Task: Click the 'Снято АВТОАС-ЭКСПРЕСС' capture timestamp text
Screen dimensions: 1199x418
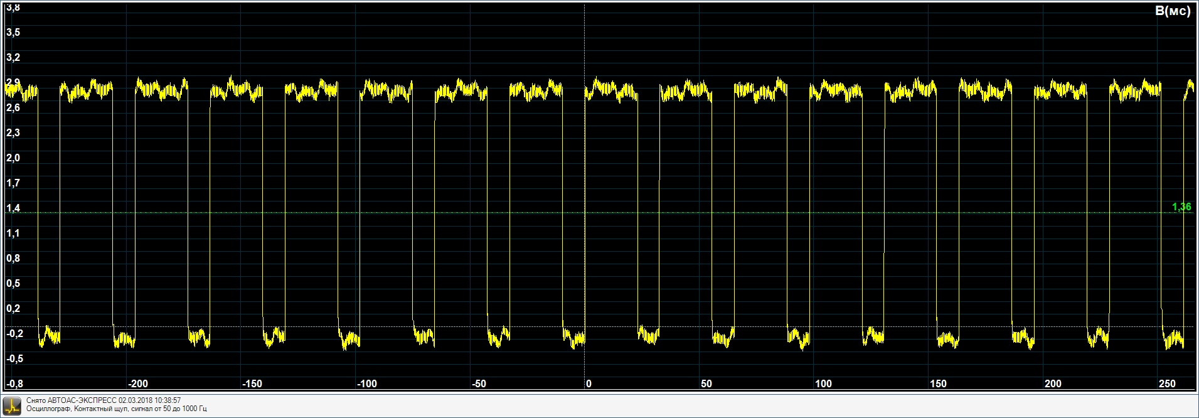Action: (104, 400)
